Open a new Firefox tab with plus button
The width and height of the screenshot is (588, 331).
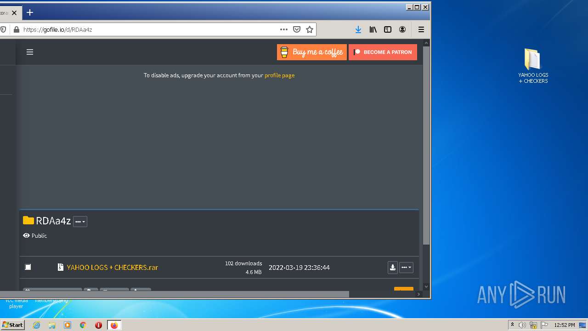pos(30,12)
